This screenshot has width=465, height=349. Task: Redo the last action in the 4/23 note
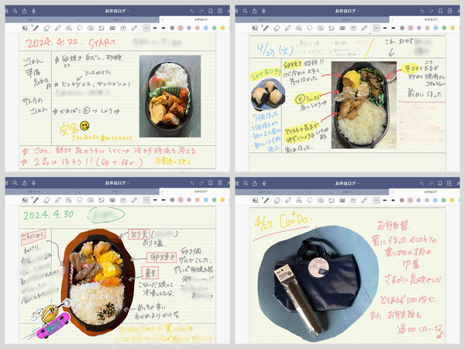(x=431, y=11)
